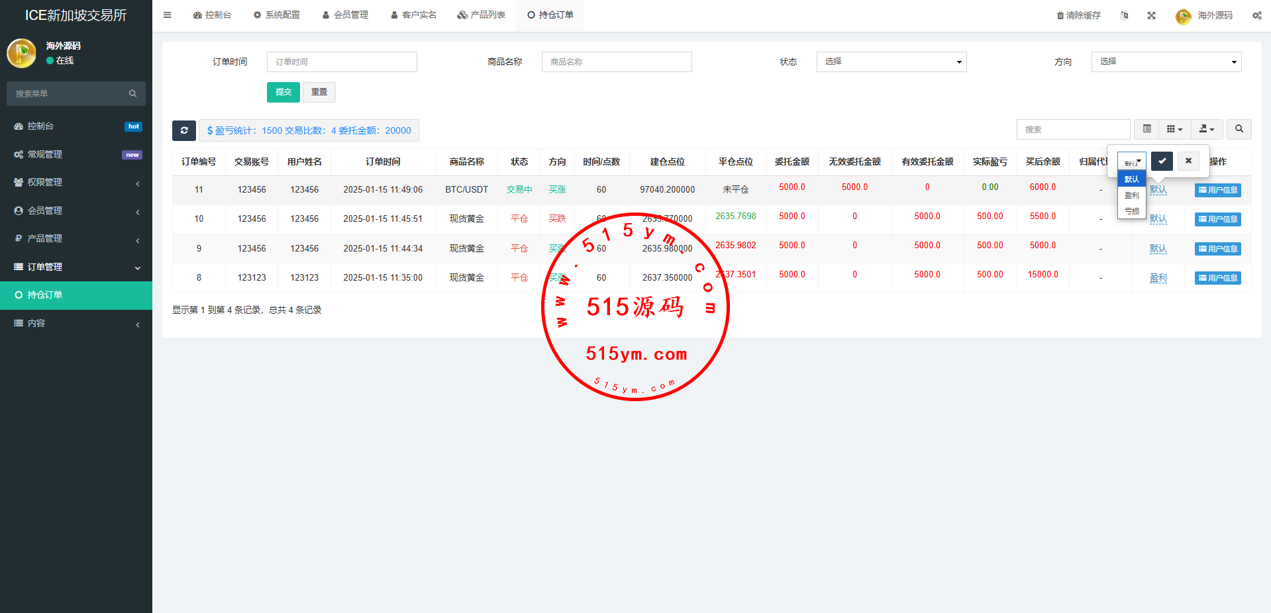
Task: Choose 盈利 in the open dropdown list
Action: click(x=1131, y=195)
